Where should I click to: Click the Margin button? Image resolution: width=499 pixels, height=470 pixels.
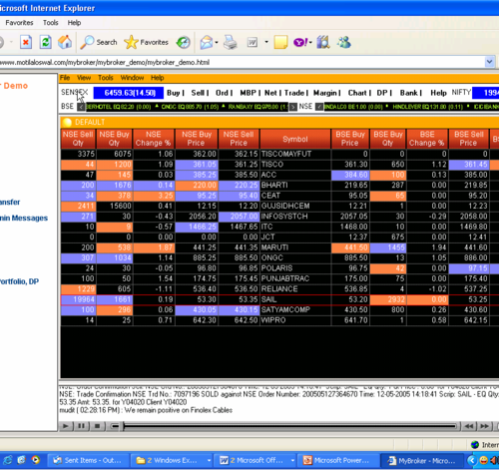coord(324,93)
